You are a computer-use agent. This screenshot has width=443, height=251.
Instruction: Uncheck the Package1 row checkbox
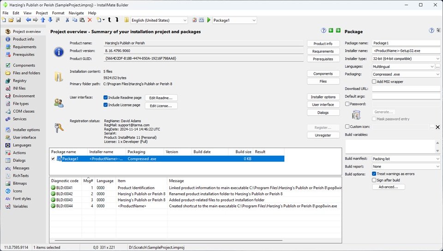[x=53, y=159]
